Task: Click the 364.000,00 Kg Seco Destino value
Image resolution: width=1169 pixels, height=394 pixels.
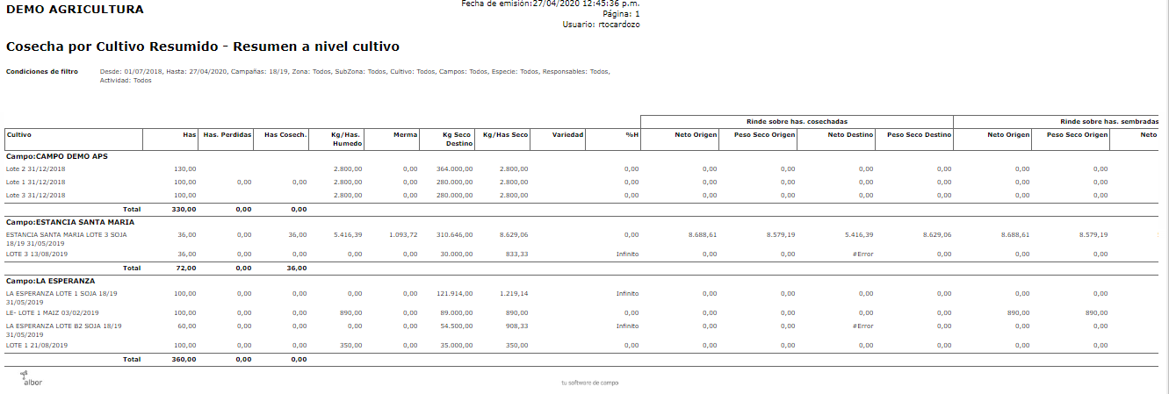Action: (454, 168)
